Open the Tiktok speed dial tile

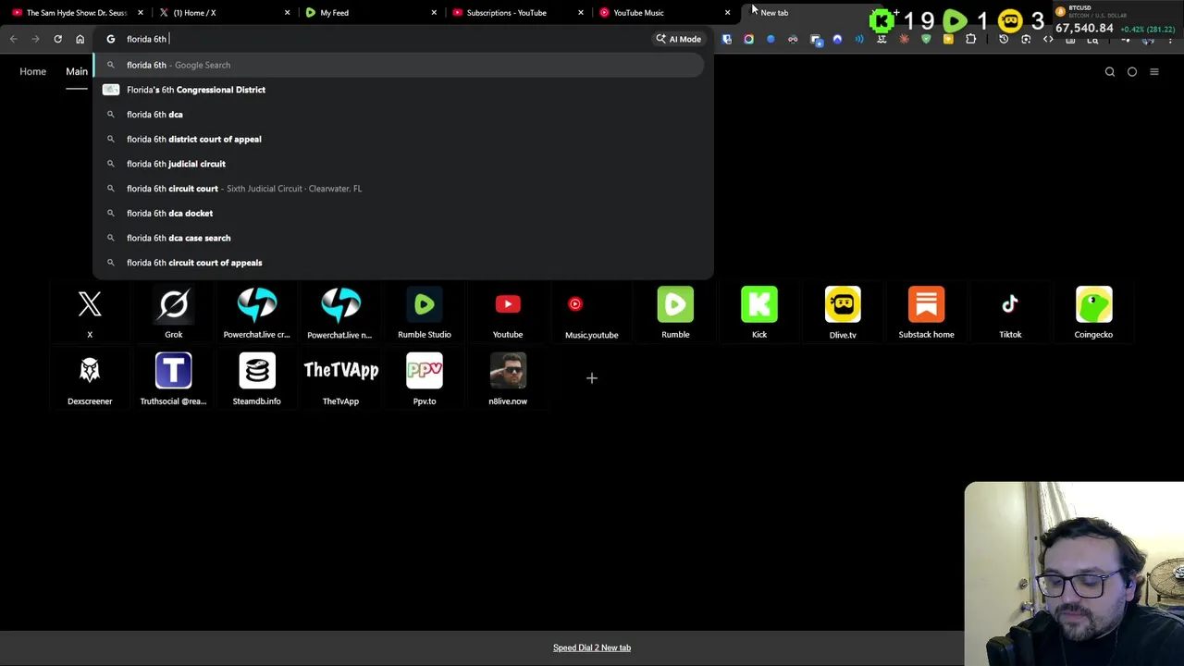coord(1010,313)
